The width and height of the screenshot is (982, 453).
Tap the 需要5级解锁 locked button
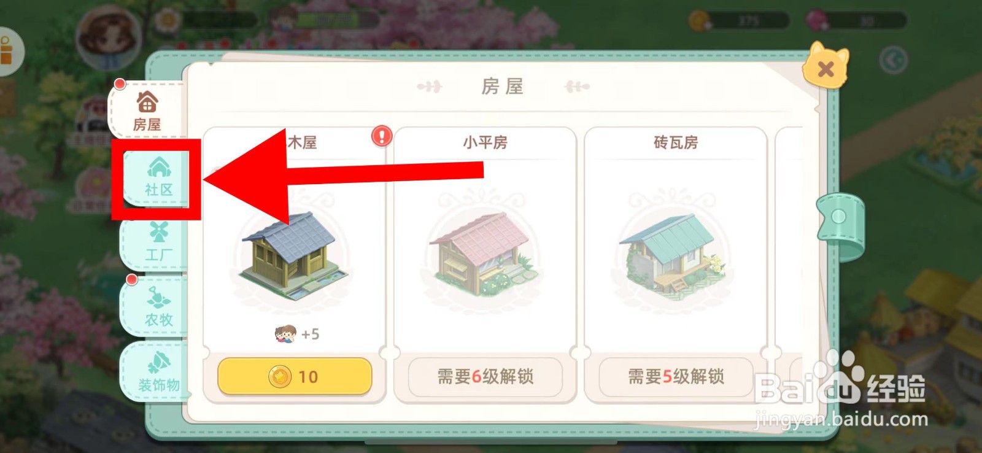676,376
